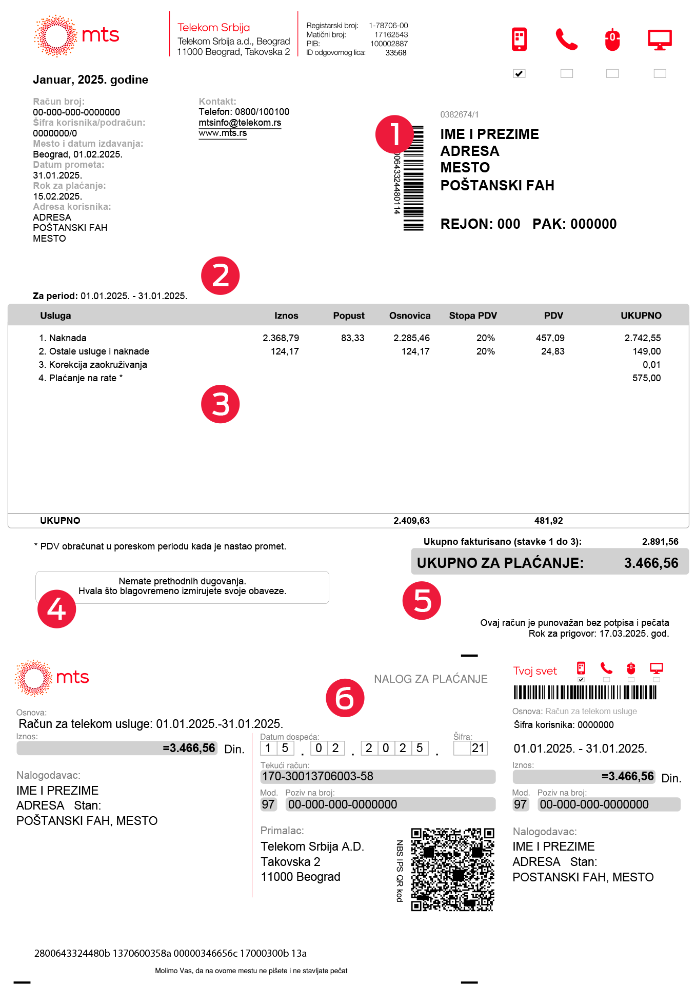This screenshot has width=696, height=985.
Task: Click the Šifra field containing 21
Action: coord(470,748)
